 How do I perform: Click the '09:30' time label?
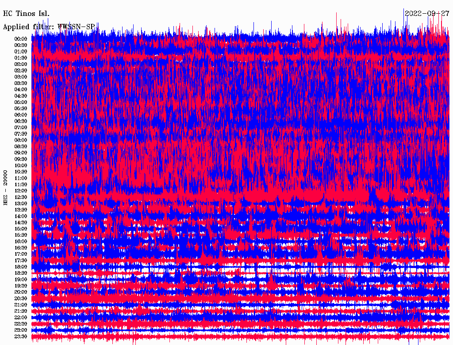(x=21, y=159)
